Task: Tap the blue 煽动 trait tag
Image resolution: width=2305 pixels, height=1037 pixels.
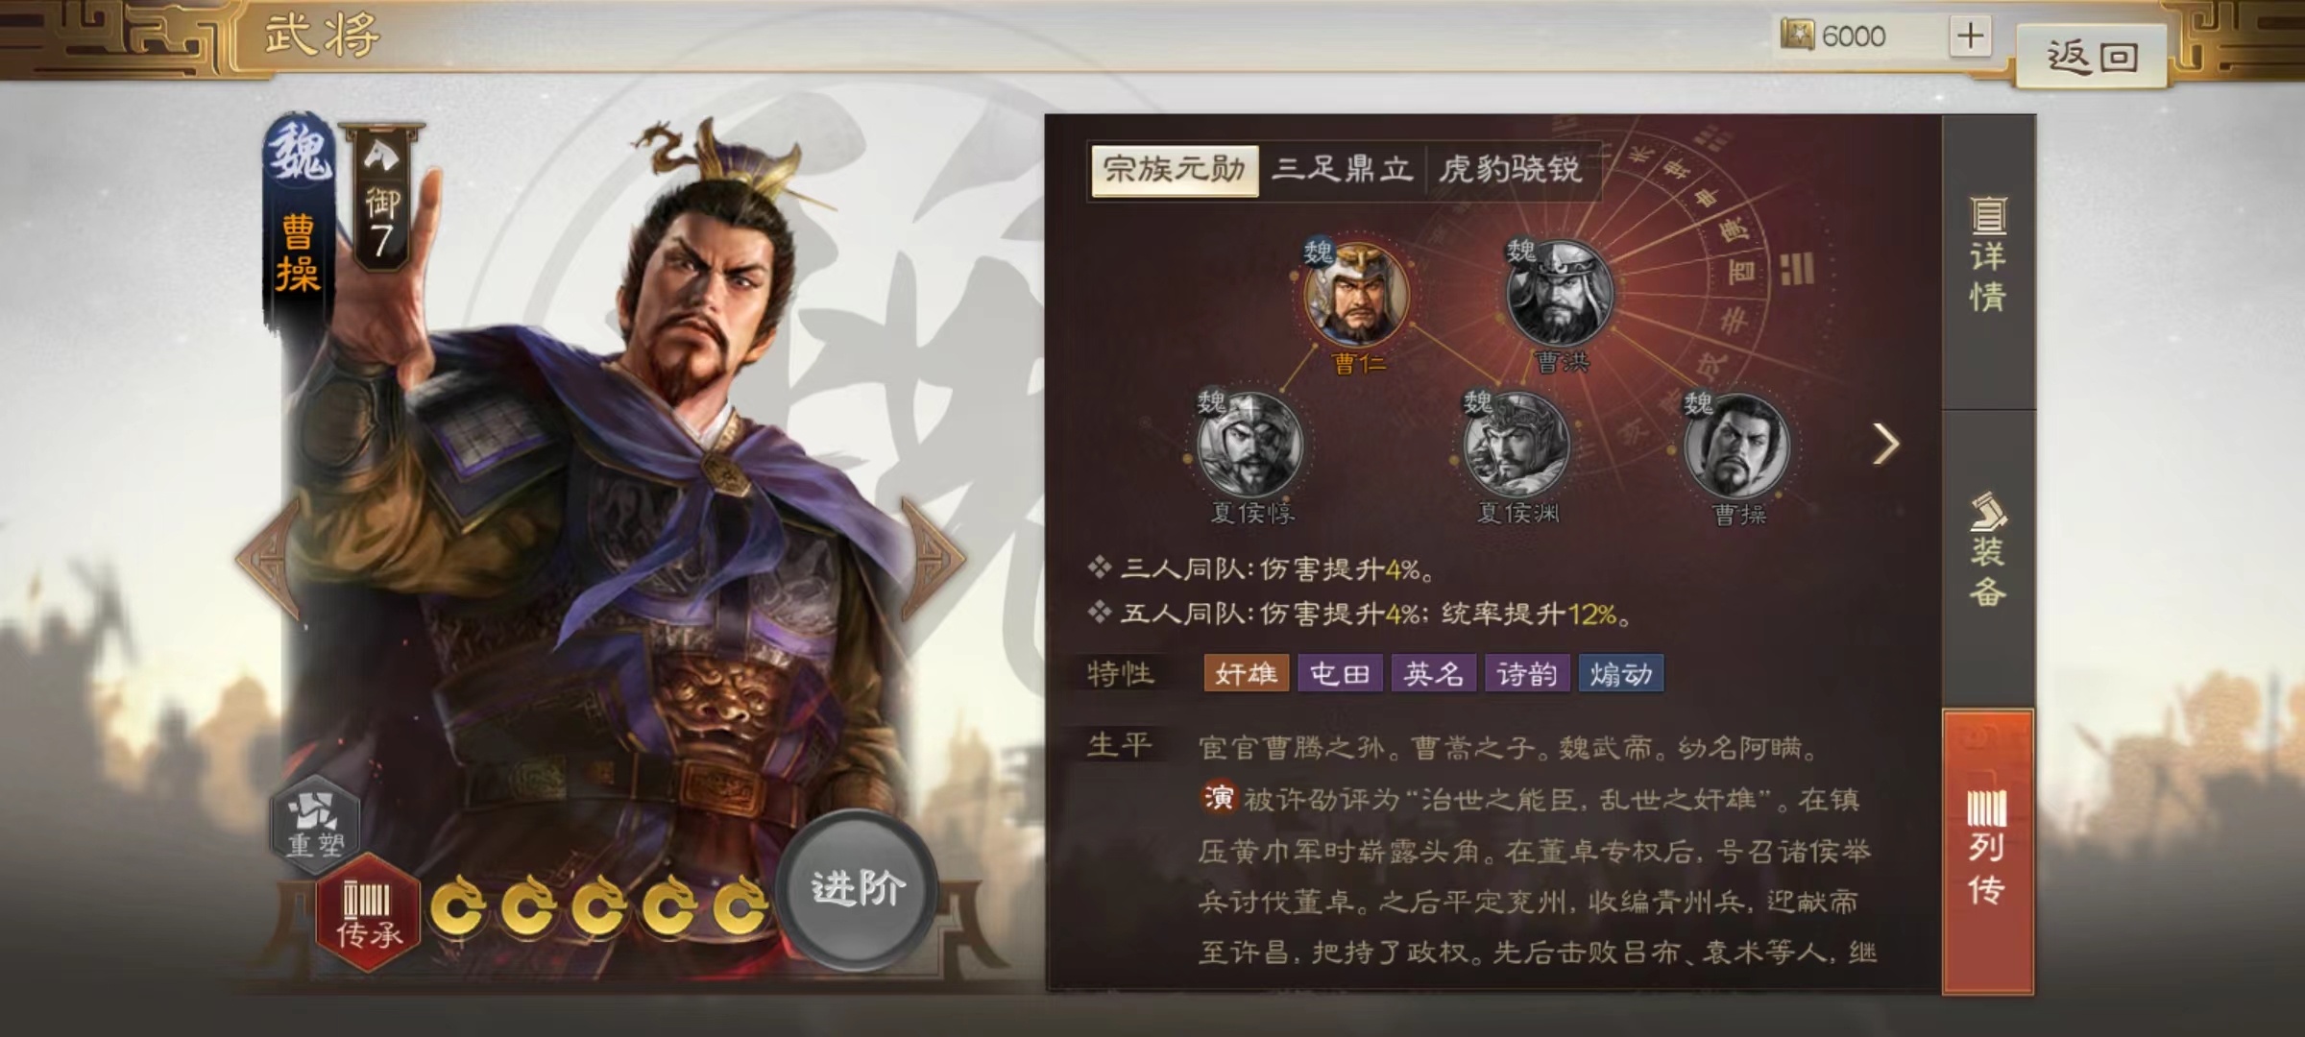Action: (x=1620, y=674)
